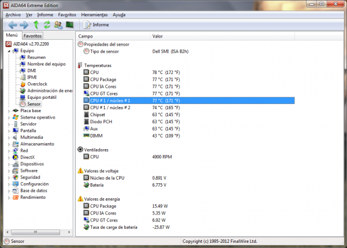Expand the Sistema operativo node
This screenshot has width=347, height=248.
pos(9,118)
